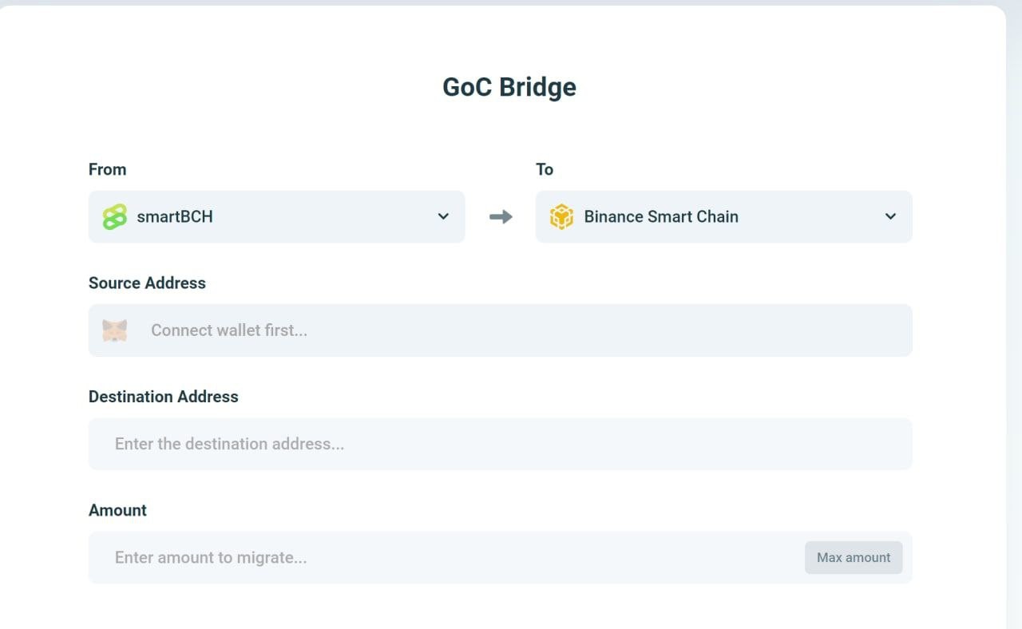Click into the destination address input
Image resolution: width=1022 pixels, height=629 pixels.
[500, 444]
